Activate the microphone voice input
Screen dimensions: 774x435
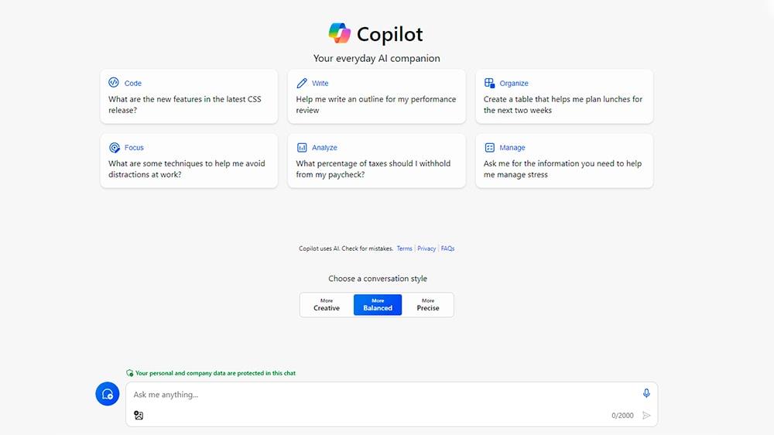(646, 393)
